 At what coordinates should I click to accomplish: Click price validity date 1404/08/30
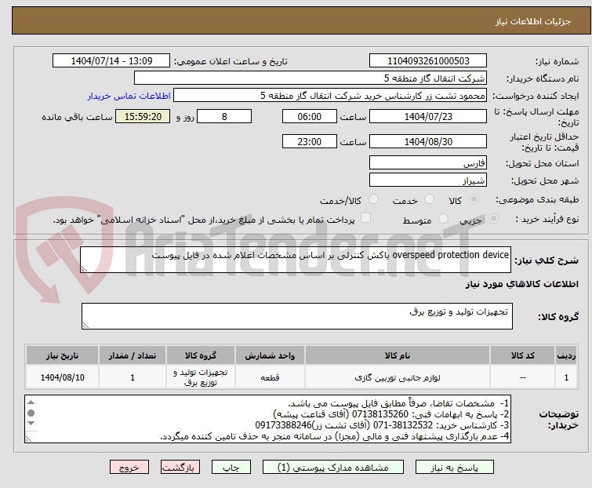[428, 142]
